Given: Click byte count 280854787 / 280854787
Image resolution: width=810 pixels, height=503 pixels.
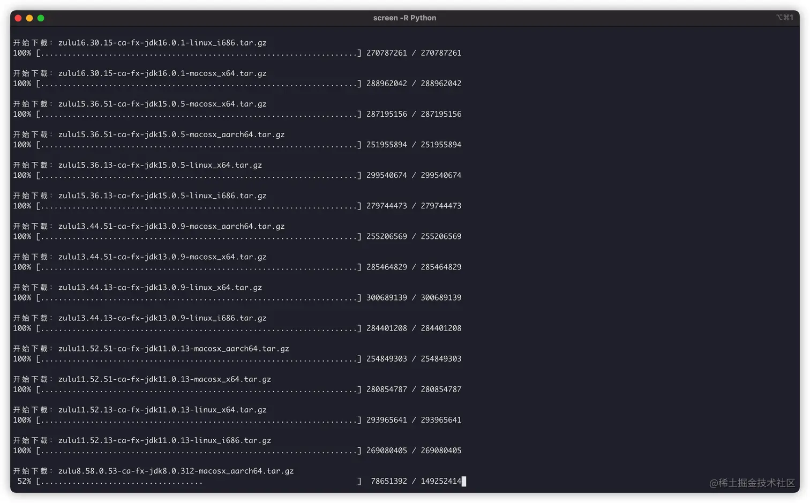Looking at the screenshot, I should point(414,389).
